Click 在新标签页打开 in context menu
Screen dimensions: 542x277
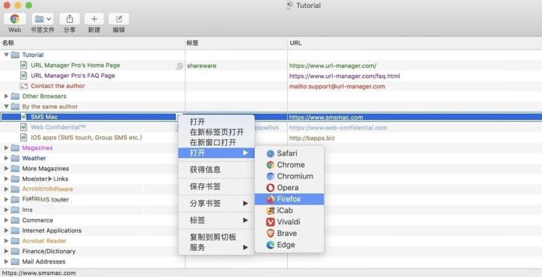click(x=216, y=132)
